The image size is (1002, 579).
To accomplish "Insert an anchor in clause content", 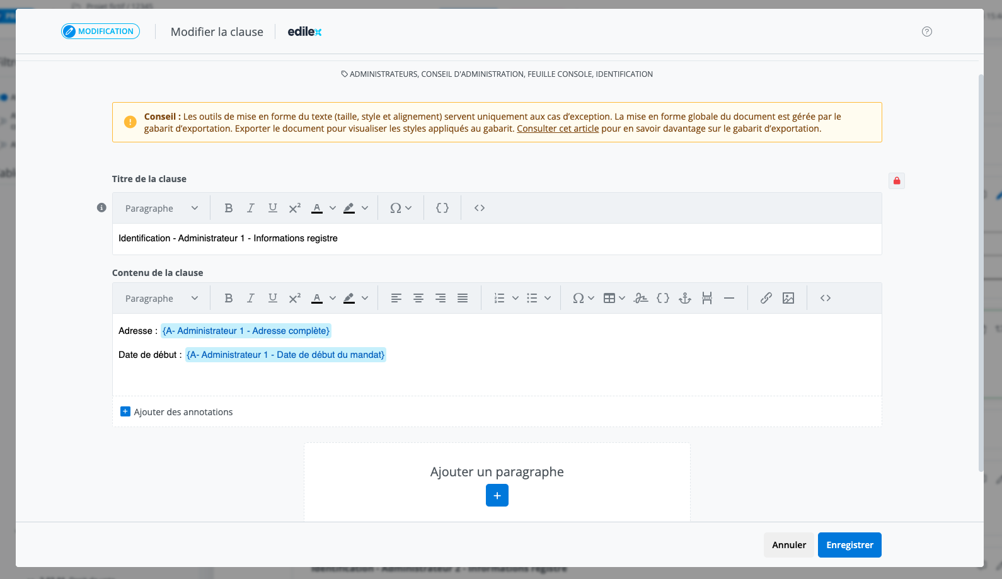I will 685,298.
